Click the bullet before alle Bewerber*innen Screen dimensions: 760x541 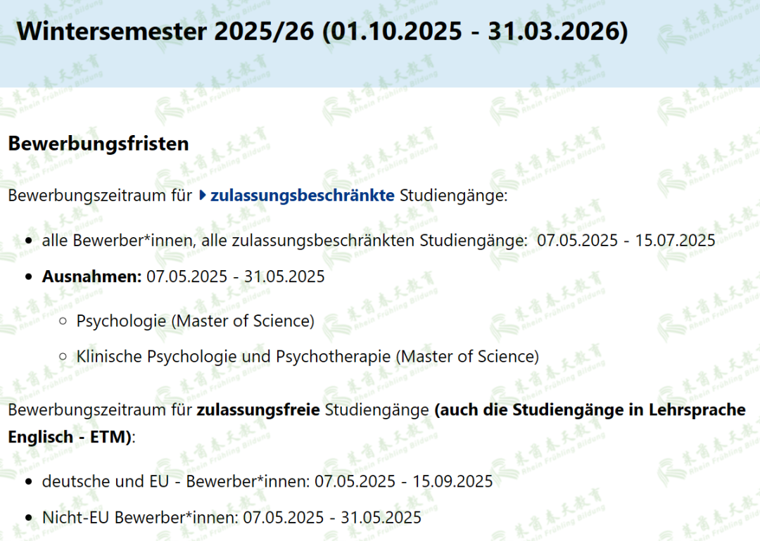tap(29, 241)
